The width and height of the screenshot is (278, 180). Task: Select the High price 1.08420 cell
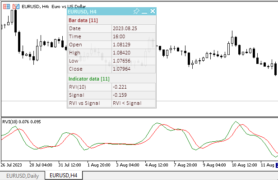tap(134, 53)
